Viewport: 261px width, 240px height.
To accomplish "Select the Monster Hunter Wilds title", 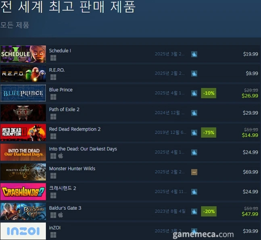I will click(x=72, y=169).
